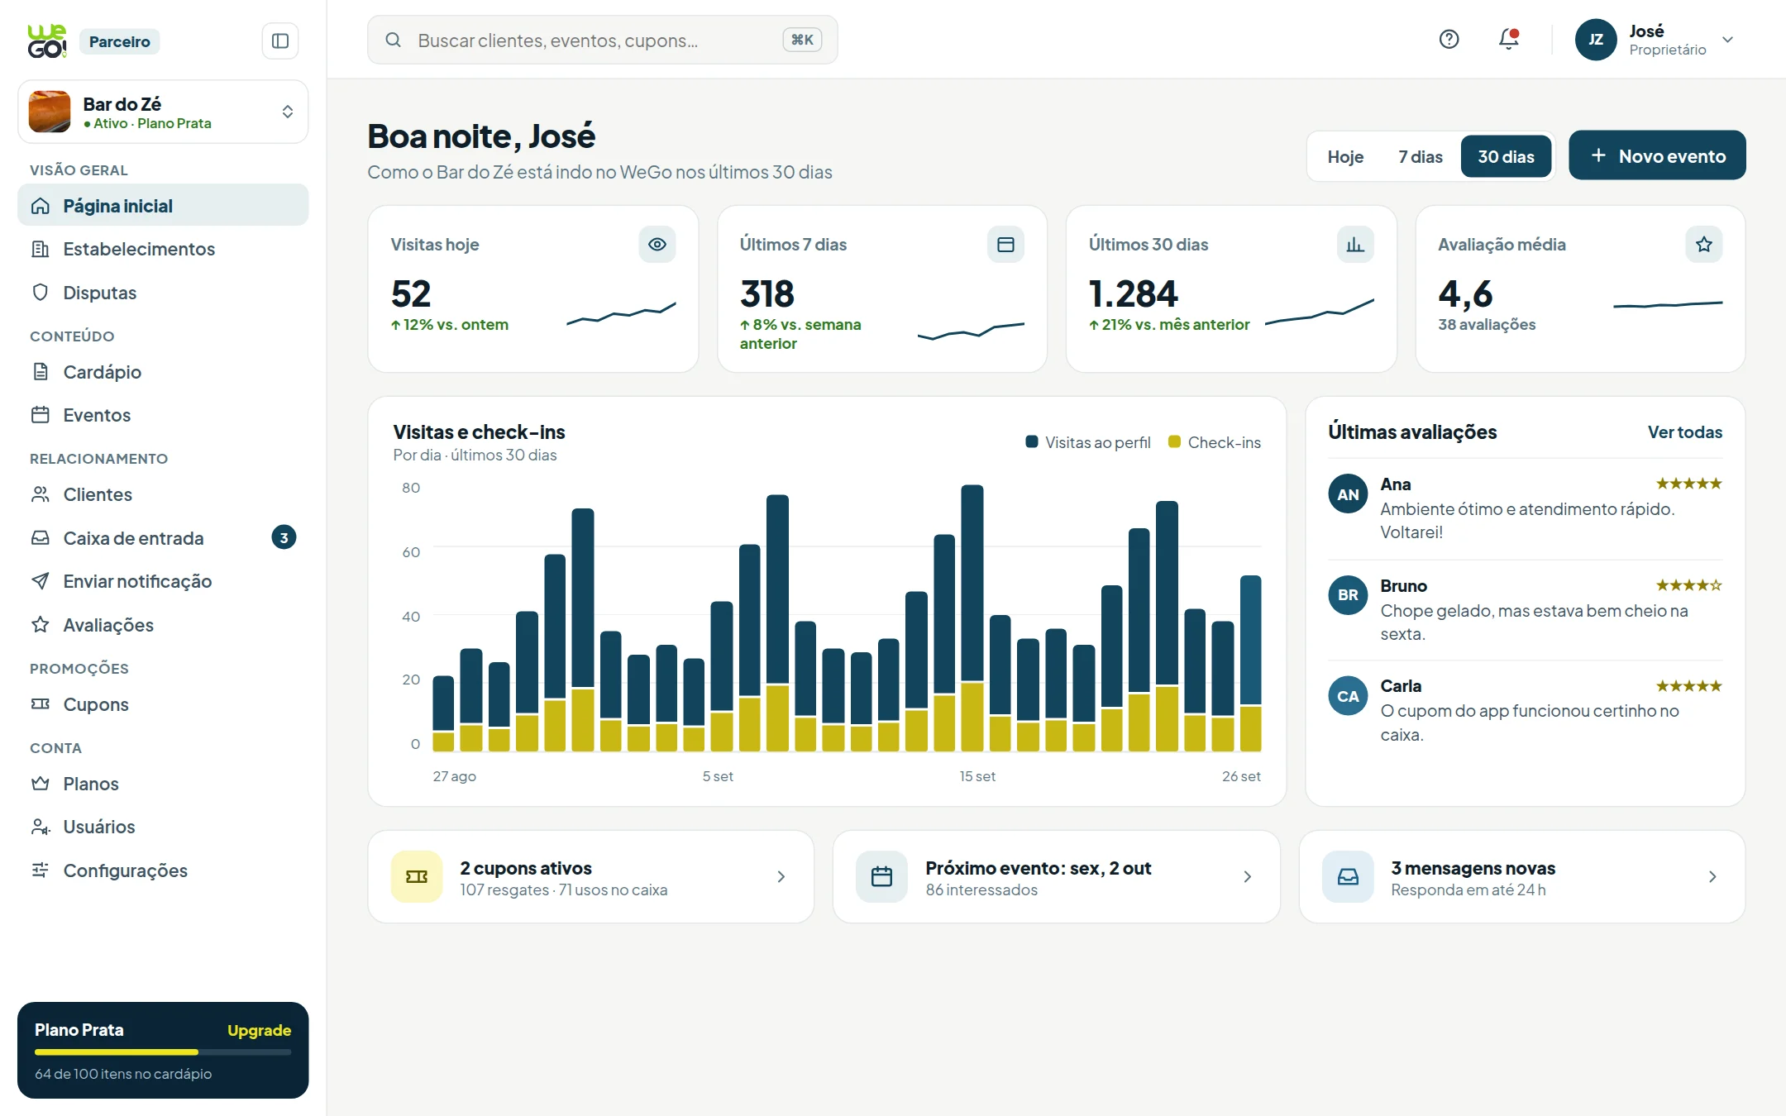Viewport: 1786px width, 1116px height.
Task: Click the Estabelecimentos building icon
Action: tap(41, 249)
